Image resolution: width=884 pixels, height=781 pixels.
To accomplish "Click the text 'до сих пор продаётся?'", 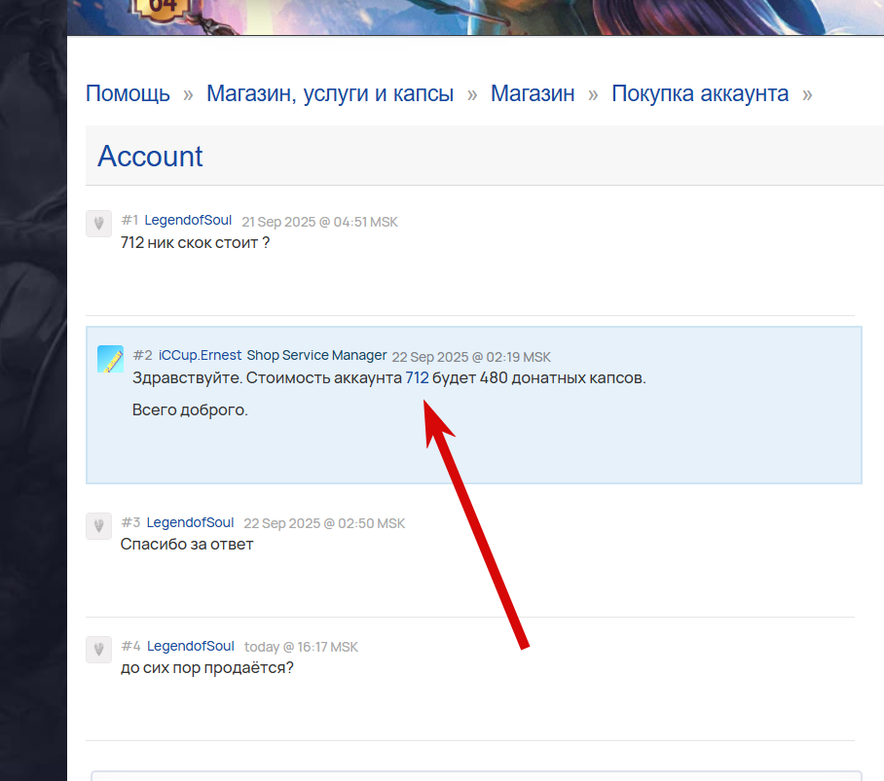I will 207,668.
